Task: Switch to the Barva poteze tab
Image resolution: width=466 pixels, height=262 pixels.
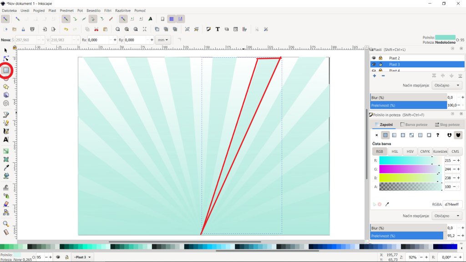Action: pos(414,125)
